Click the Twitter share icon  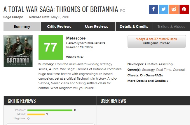coord(164,9)
